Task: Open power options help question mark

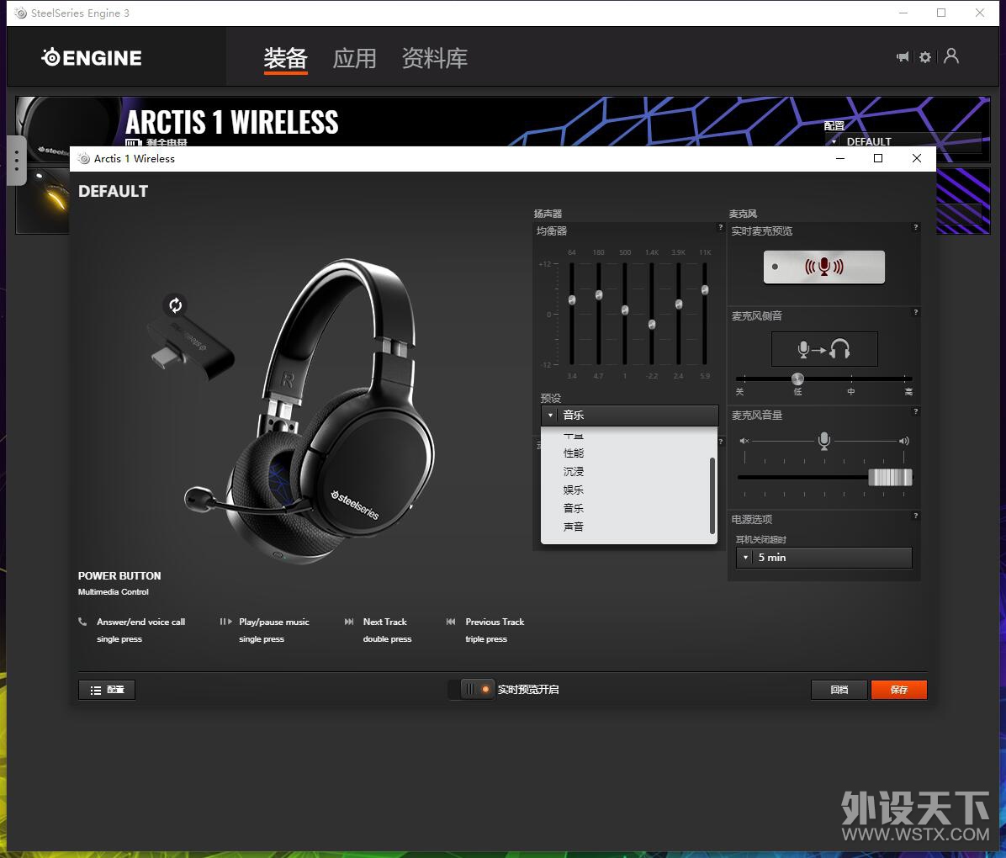Action: [915, 516]
